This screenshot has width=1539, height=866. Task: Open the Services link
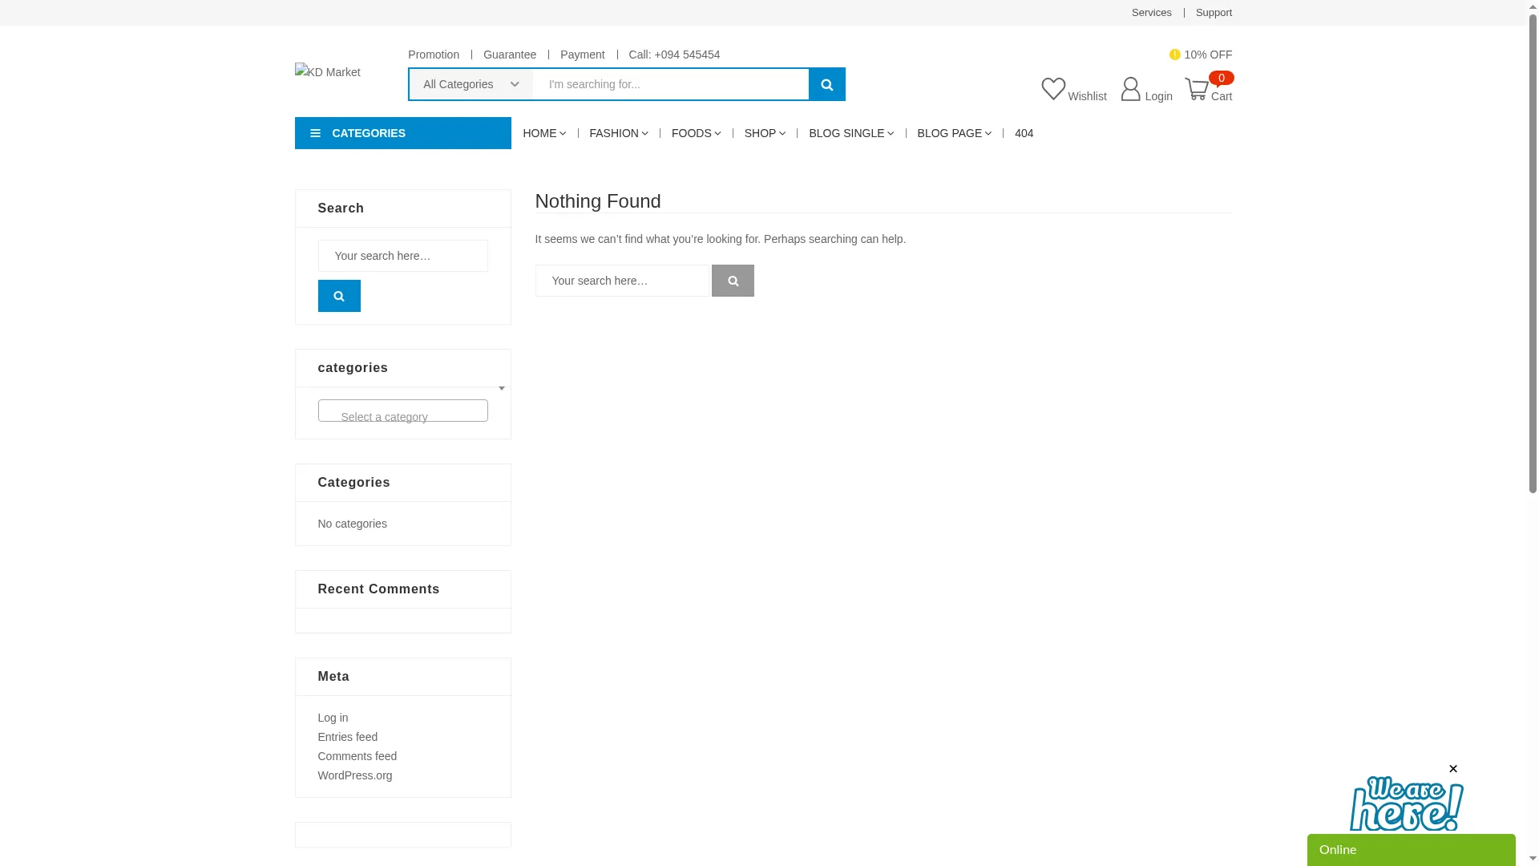click(1152, 13)
